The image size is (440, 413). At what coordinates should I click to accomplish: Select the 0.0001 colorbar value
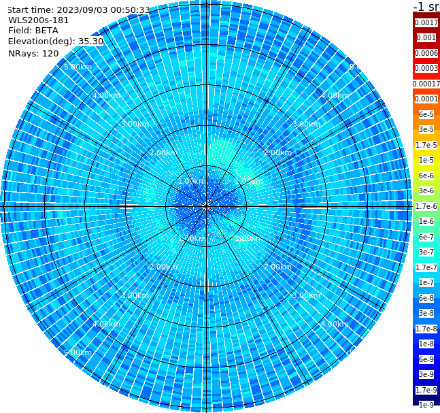point(426,99)
